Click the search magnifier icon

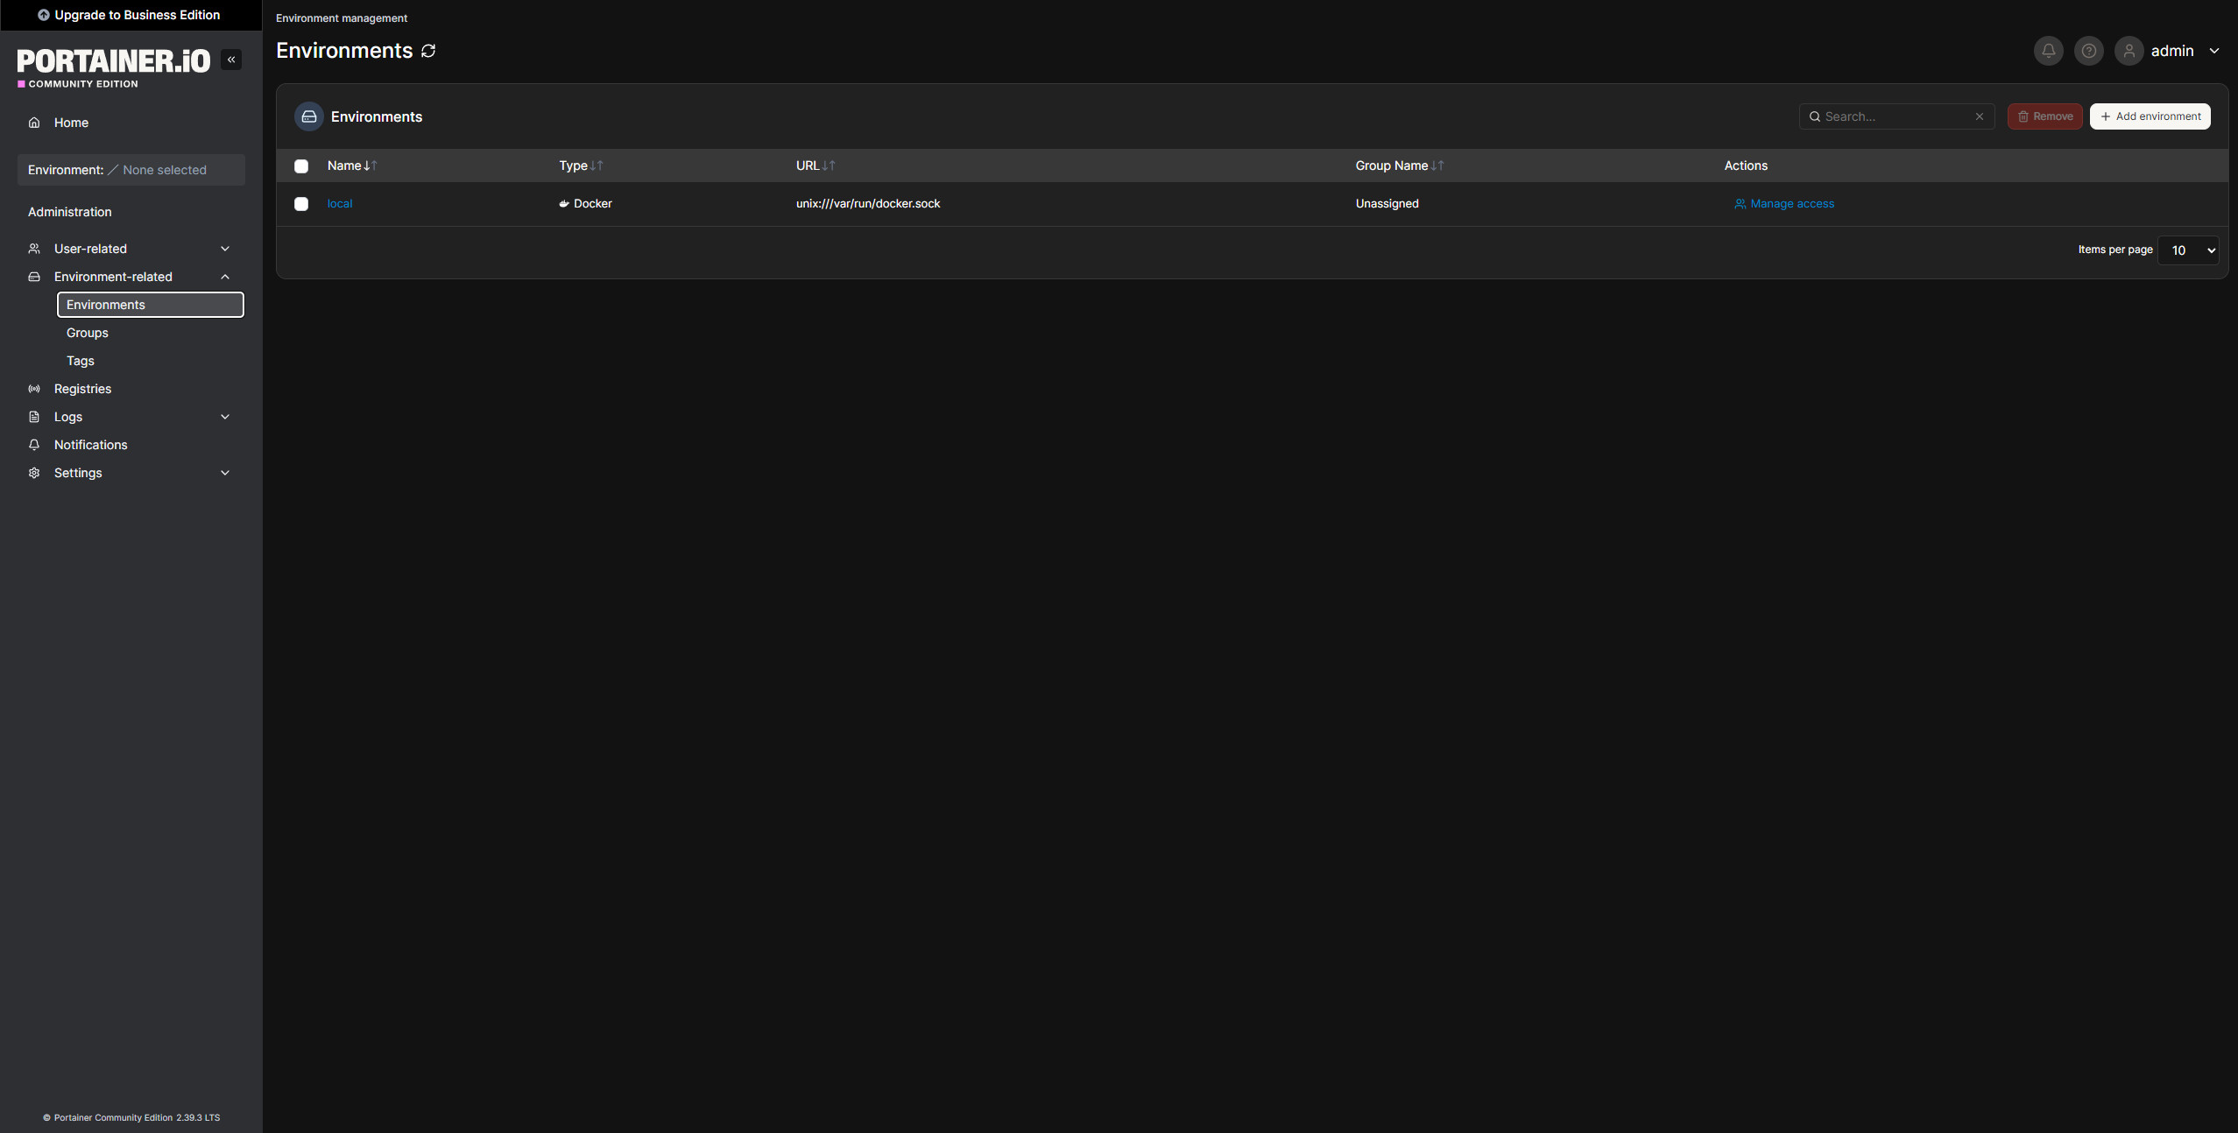(x=1815, y=116)
